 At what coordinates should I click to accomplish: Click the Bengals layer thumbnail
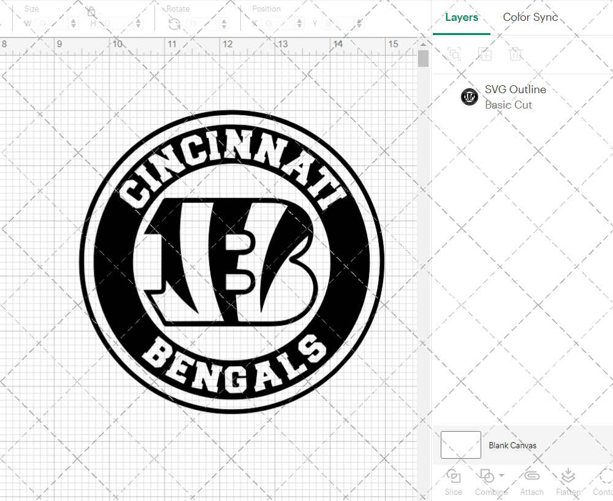469,96
